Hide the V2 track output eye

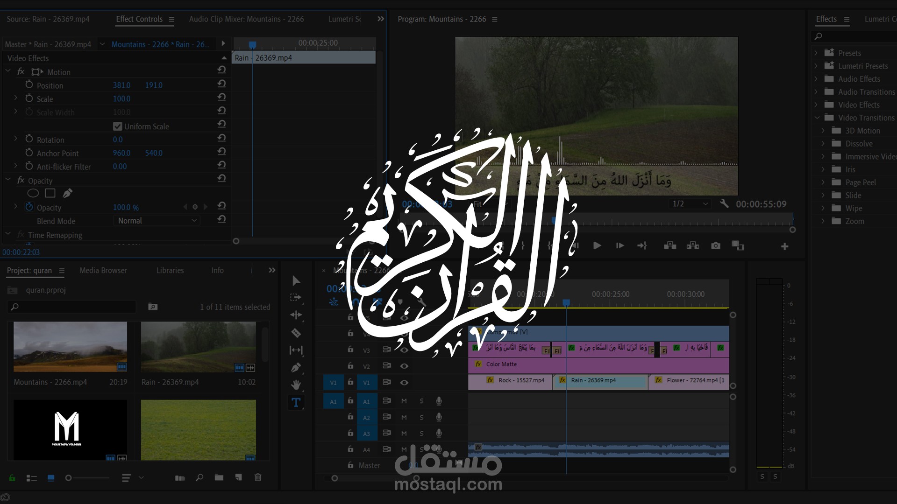(404, 366)
